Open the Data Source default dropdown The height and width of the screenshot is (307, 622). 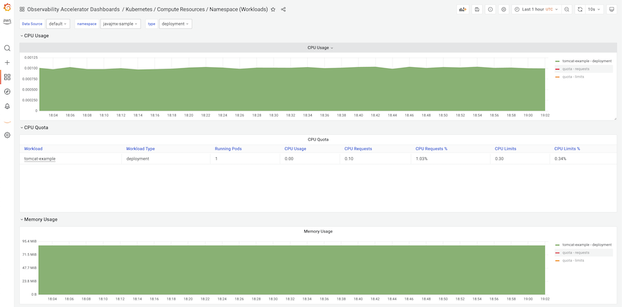tap(58, 24)
